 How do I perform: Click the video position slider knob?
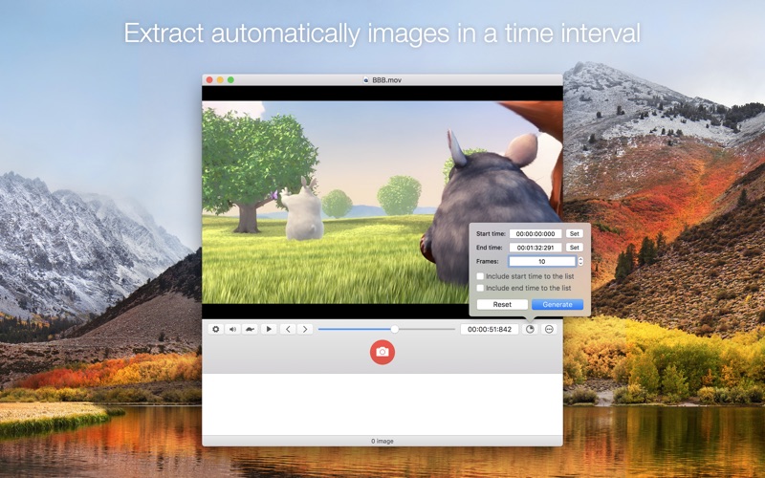tap(394, 329)
